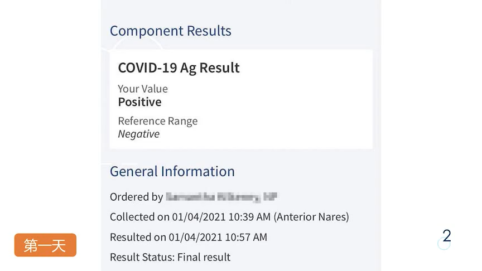The width and height of the screenshot is (482, 271).
Task: Click the blurred ordering provider name
Action: (x=221, y=197)
